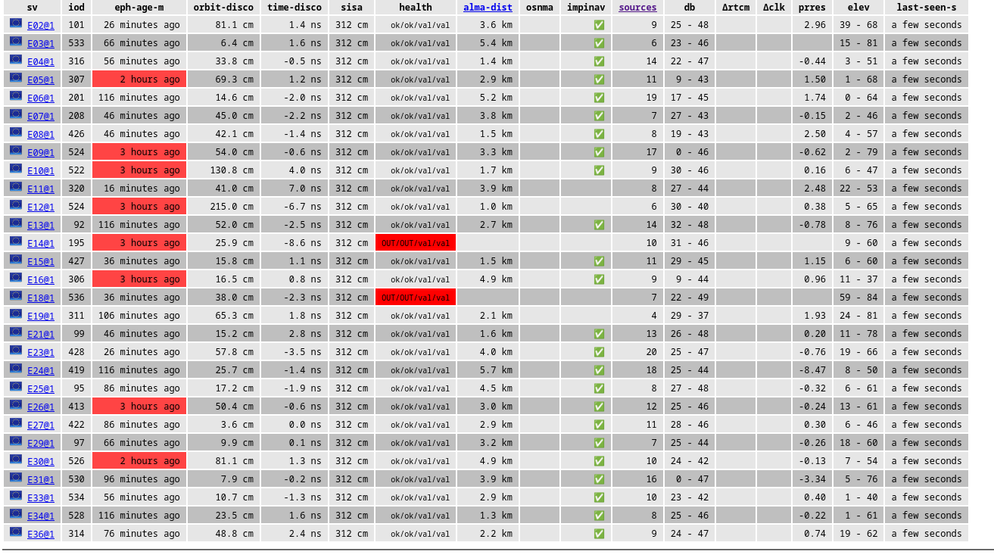Screen dimensions: 994x558
Task: Click the EU flag icon beside E02@1
Action: [16, 23]
